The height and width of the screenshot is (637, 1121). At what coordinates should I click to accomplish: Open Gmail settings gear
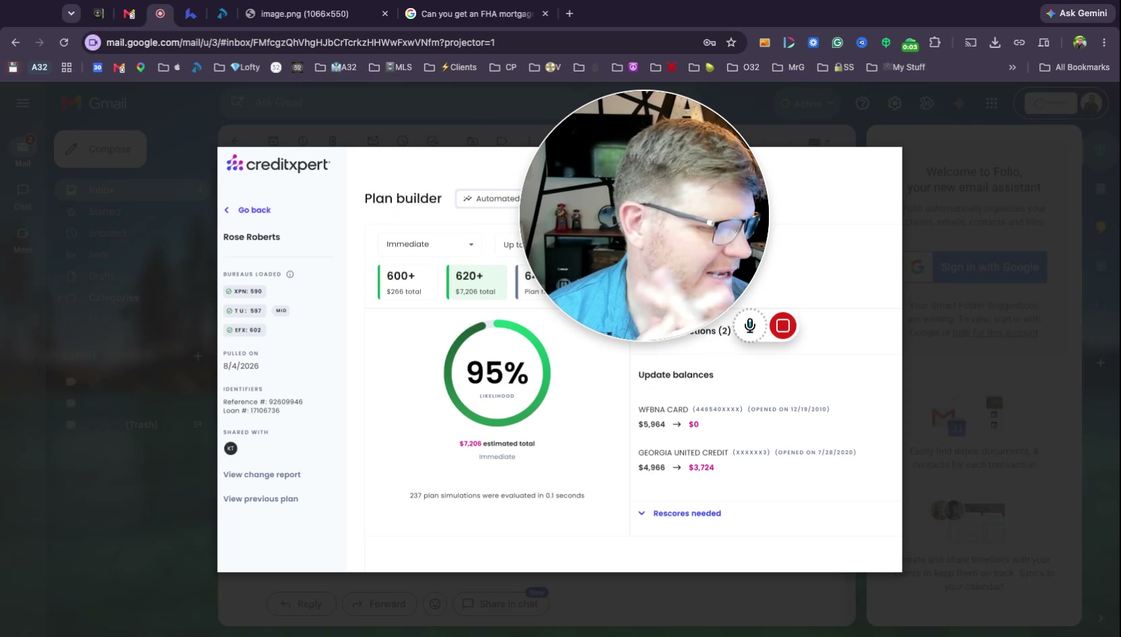894,103
